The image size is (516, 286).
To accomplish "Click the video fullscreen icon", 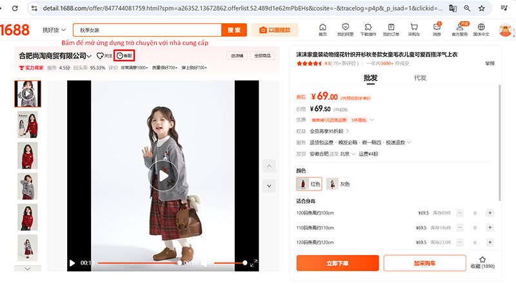I will (253, 263).
